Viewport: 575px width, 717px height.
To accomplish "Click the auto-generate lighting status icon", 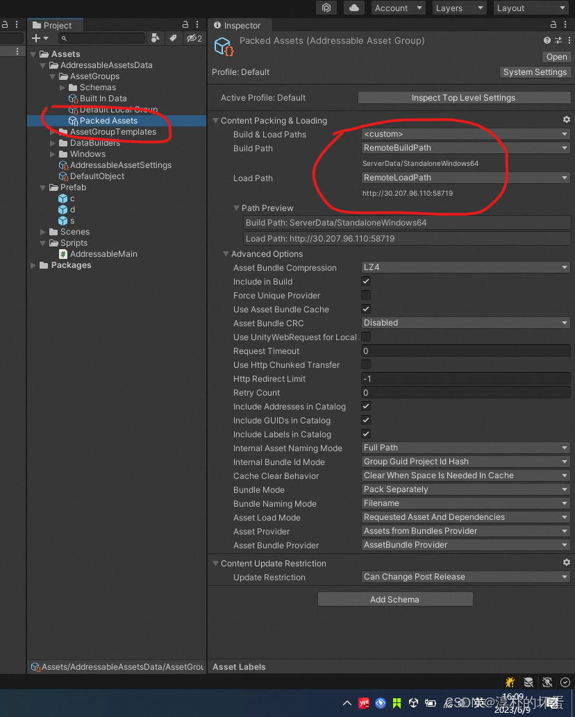I will [x=547, y=682].
